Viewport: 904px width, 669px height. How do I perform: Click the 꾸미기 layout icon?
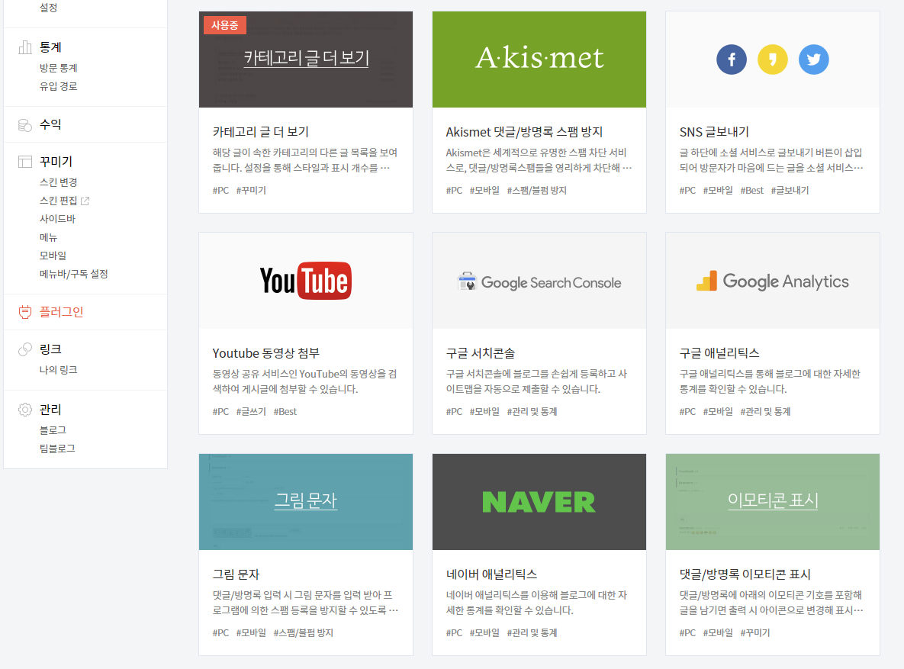coord(24,162)
